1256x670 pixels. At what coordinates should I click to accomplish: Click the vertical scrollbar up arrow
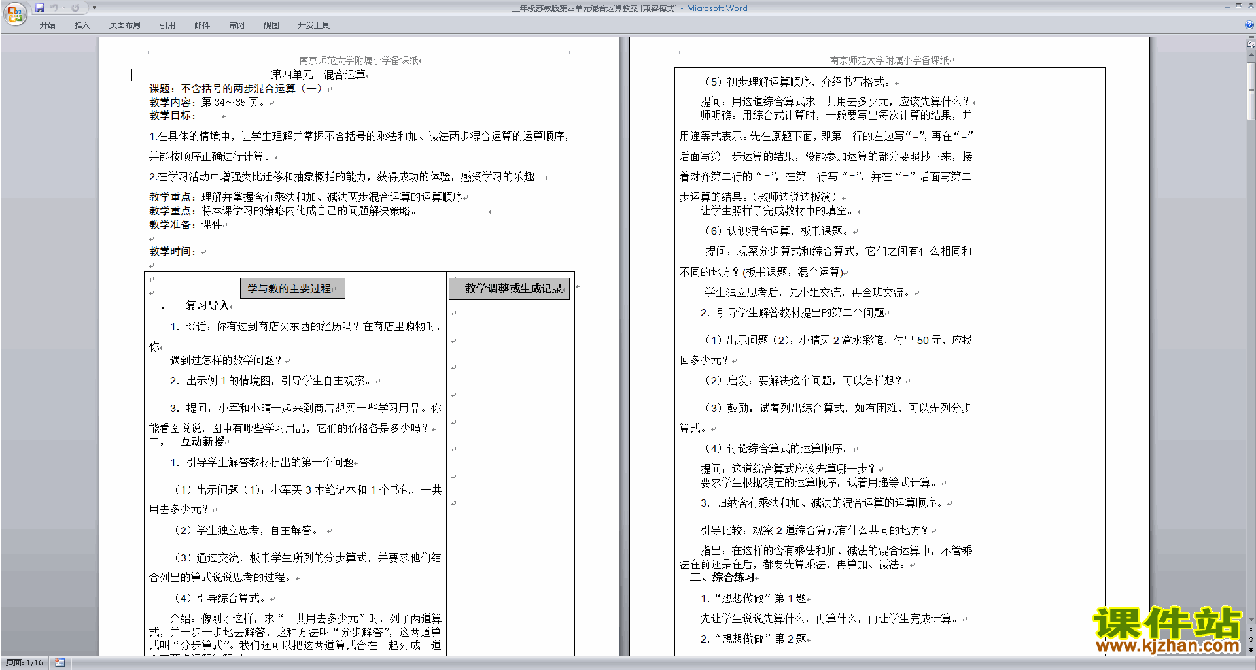click(1251, 54)
